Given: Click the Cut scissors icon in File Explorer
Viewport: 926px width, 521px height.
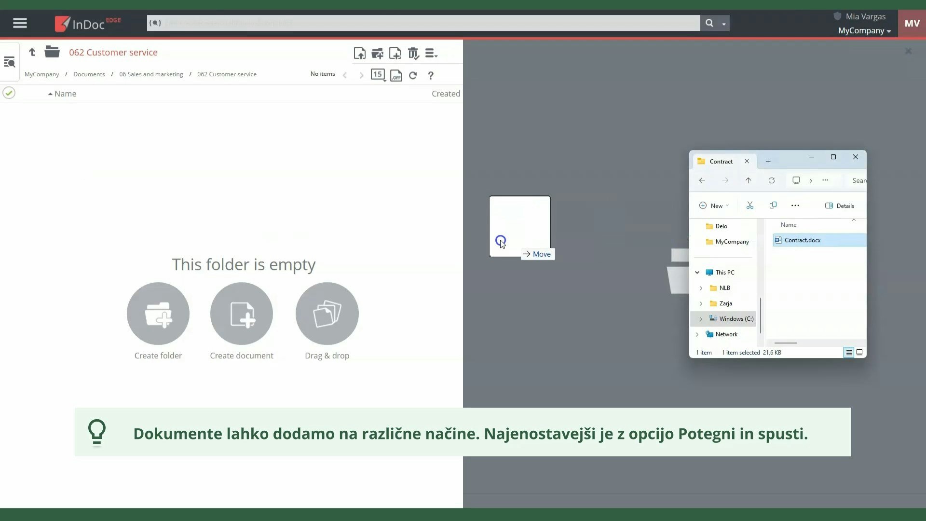Looking at the screenshot, I should pyautogui.click(x=749, y=205).
